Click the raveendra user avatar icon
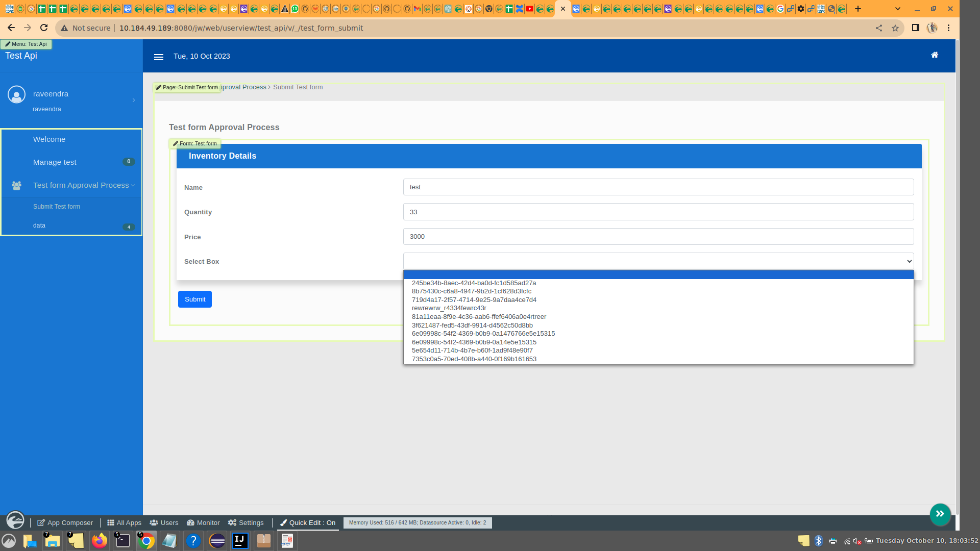 (17, 94)
